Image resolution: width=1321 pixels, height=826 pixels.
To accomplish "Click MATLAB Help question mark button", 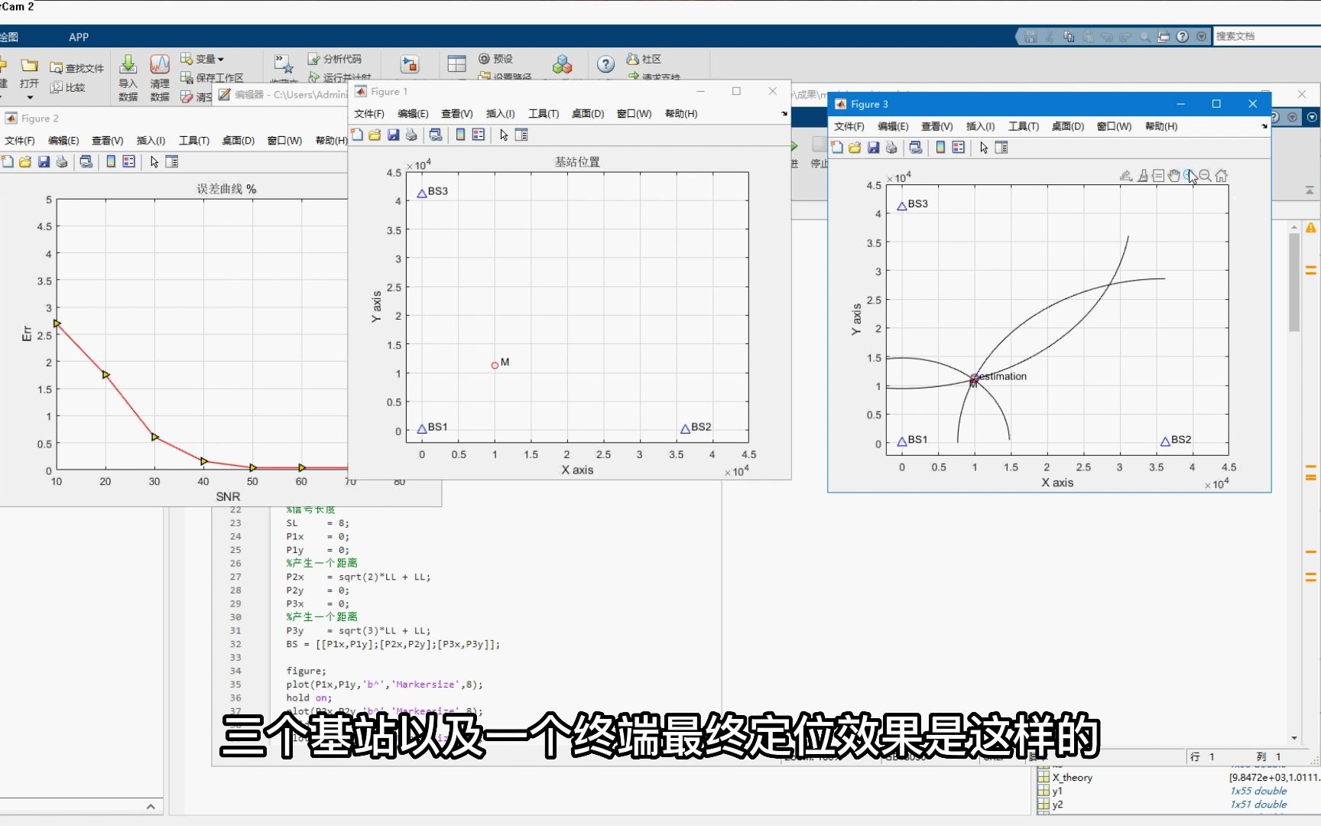I will point(605,64).
